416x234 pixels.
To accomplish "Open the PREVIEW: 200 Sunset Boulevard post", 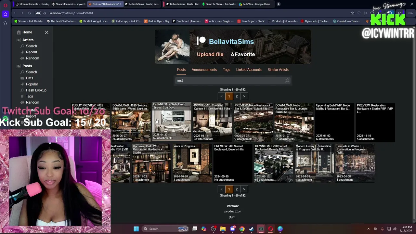I will 233,163.
